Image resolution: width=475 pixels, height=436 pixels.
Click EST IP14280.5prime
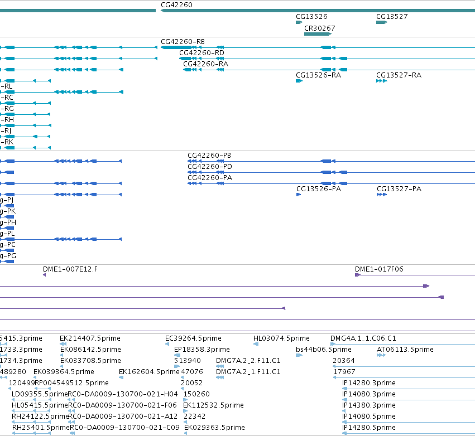[369, 428]
